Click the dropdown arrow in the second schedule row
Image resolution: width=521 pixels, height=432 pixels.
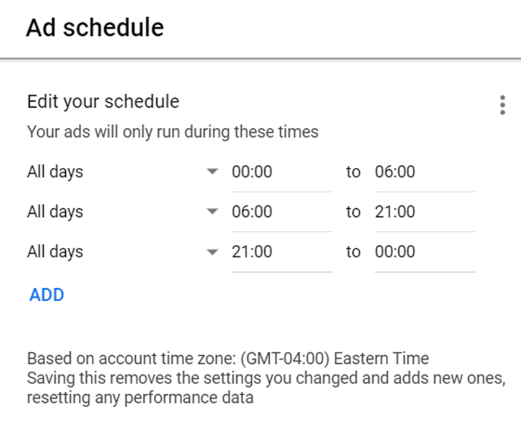[x=213, y=212]
